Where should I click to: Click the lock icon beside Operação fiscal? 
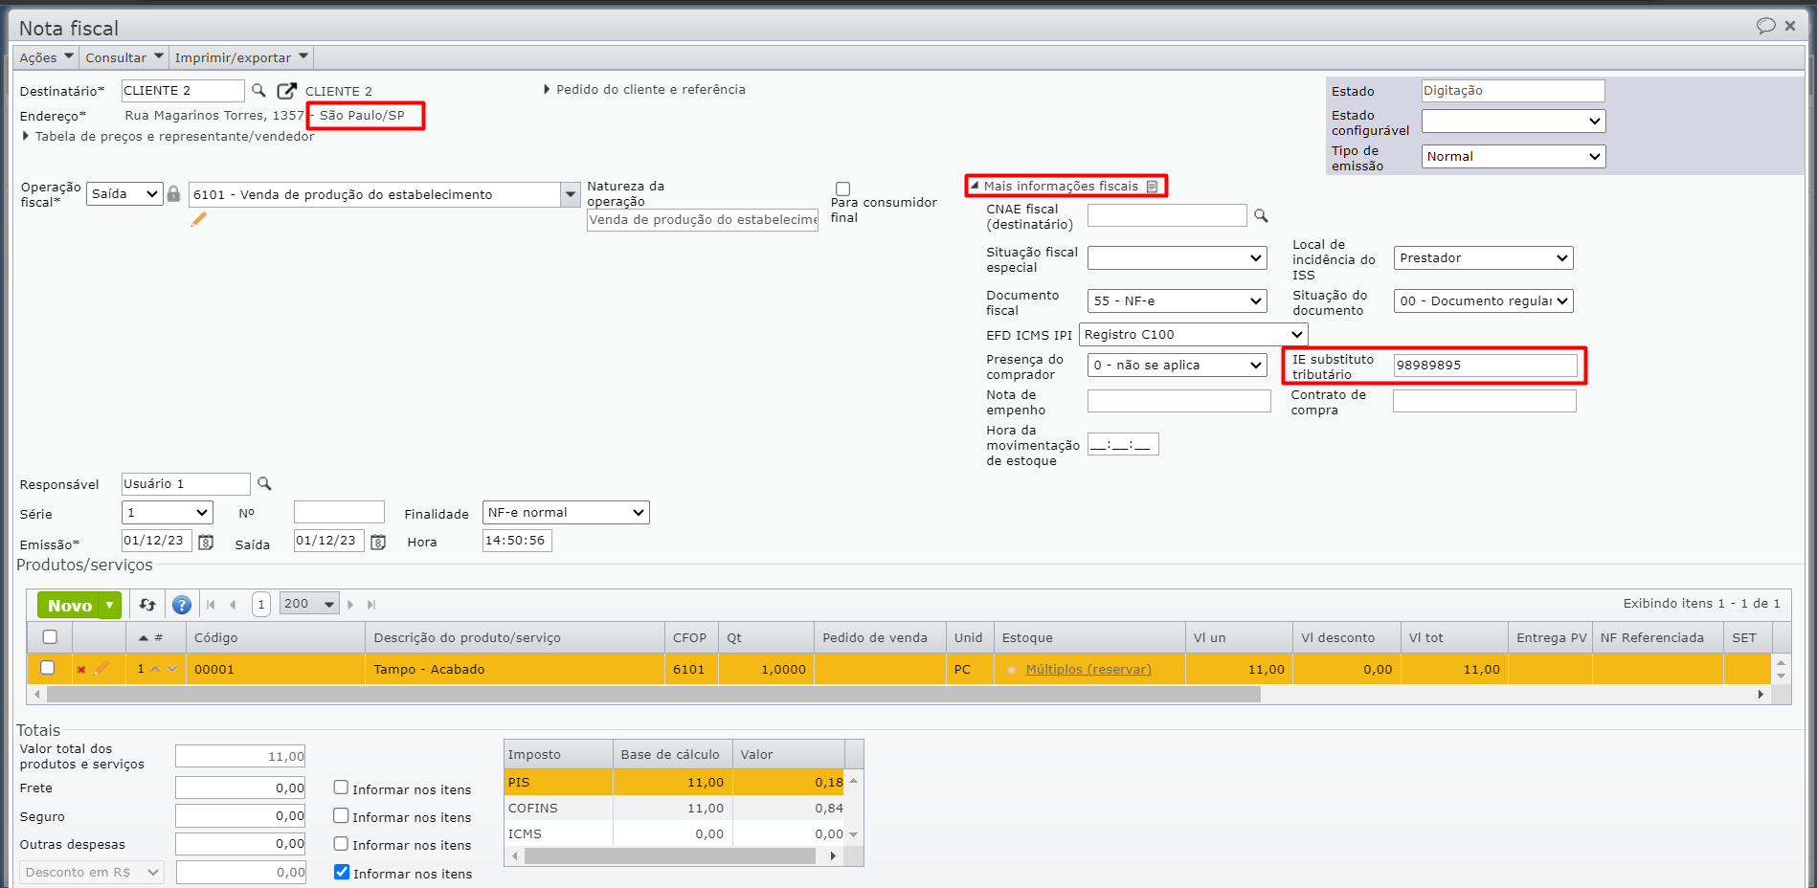173,194
